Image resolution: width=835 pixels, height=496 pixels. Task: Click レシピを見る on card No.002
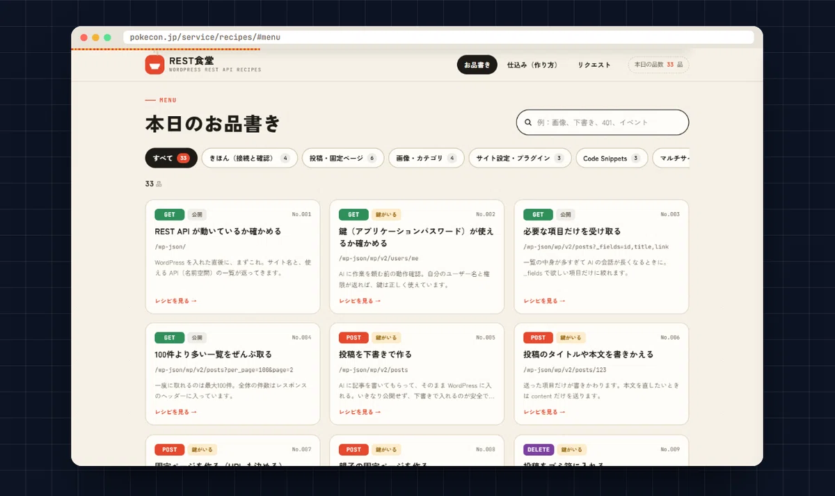tap(360, 301)
